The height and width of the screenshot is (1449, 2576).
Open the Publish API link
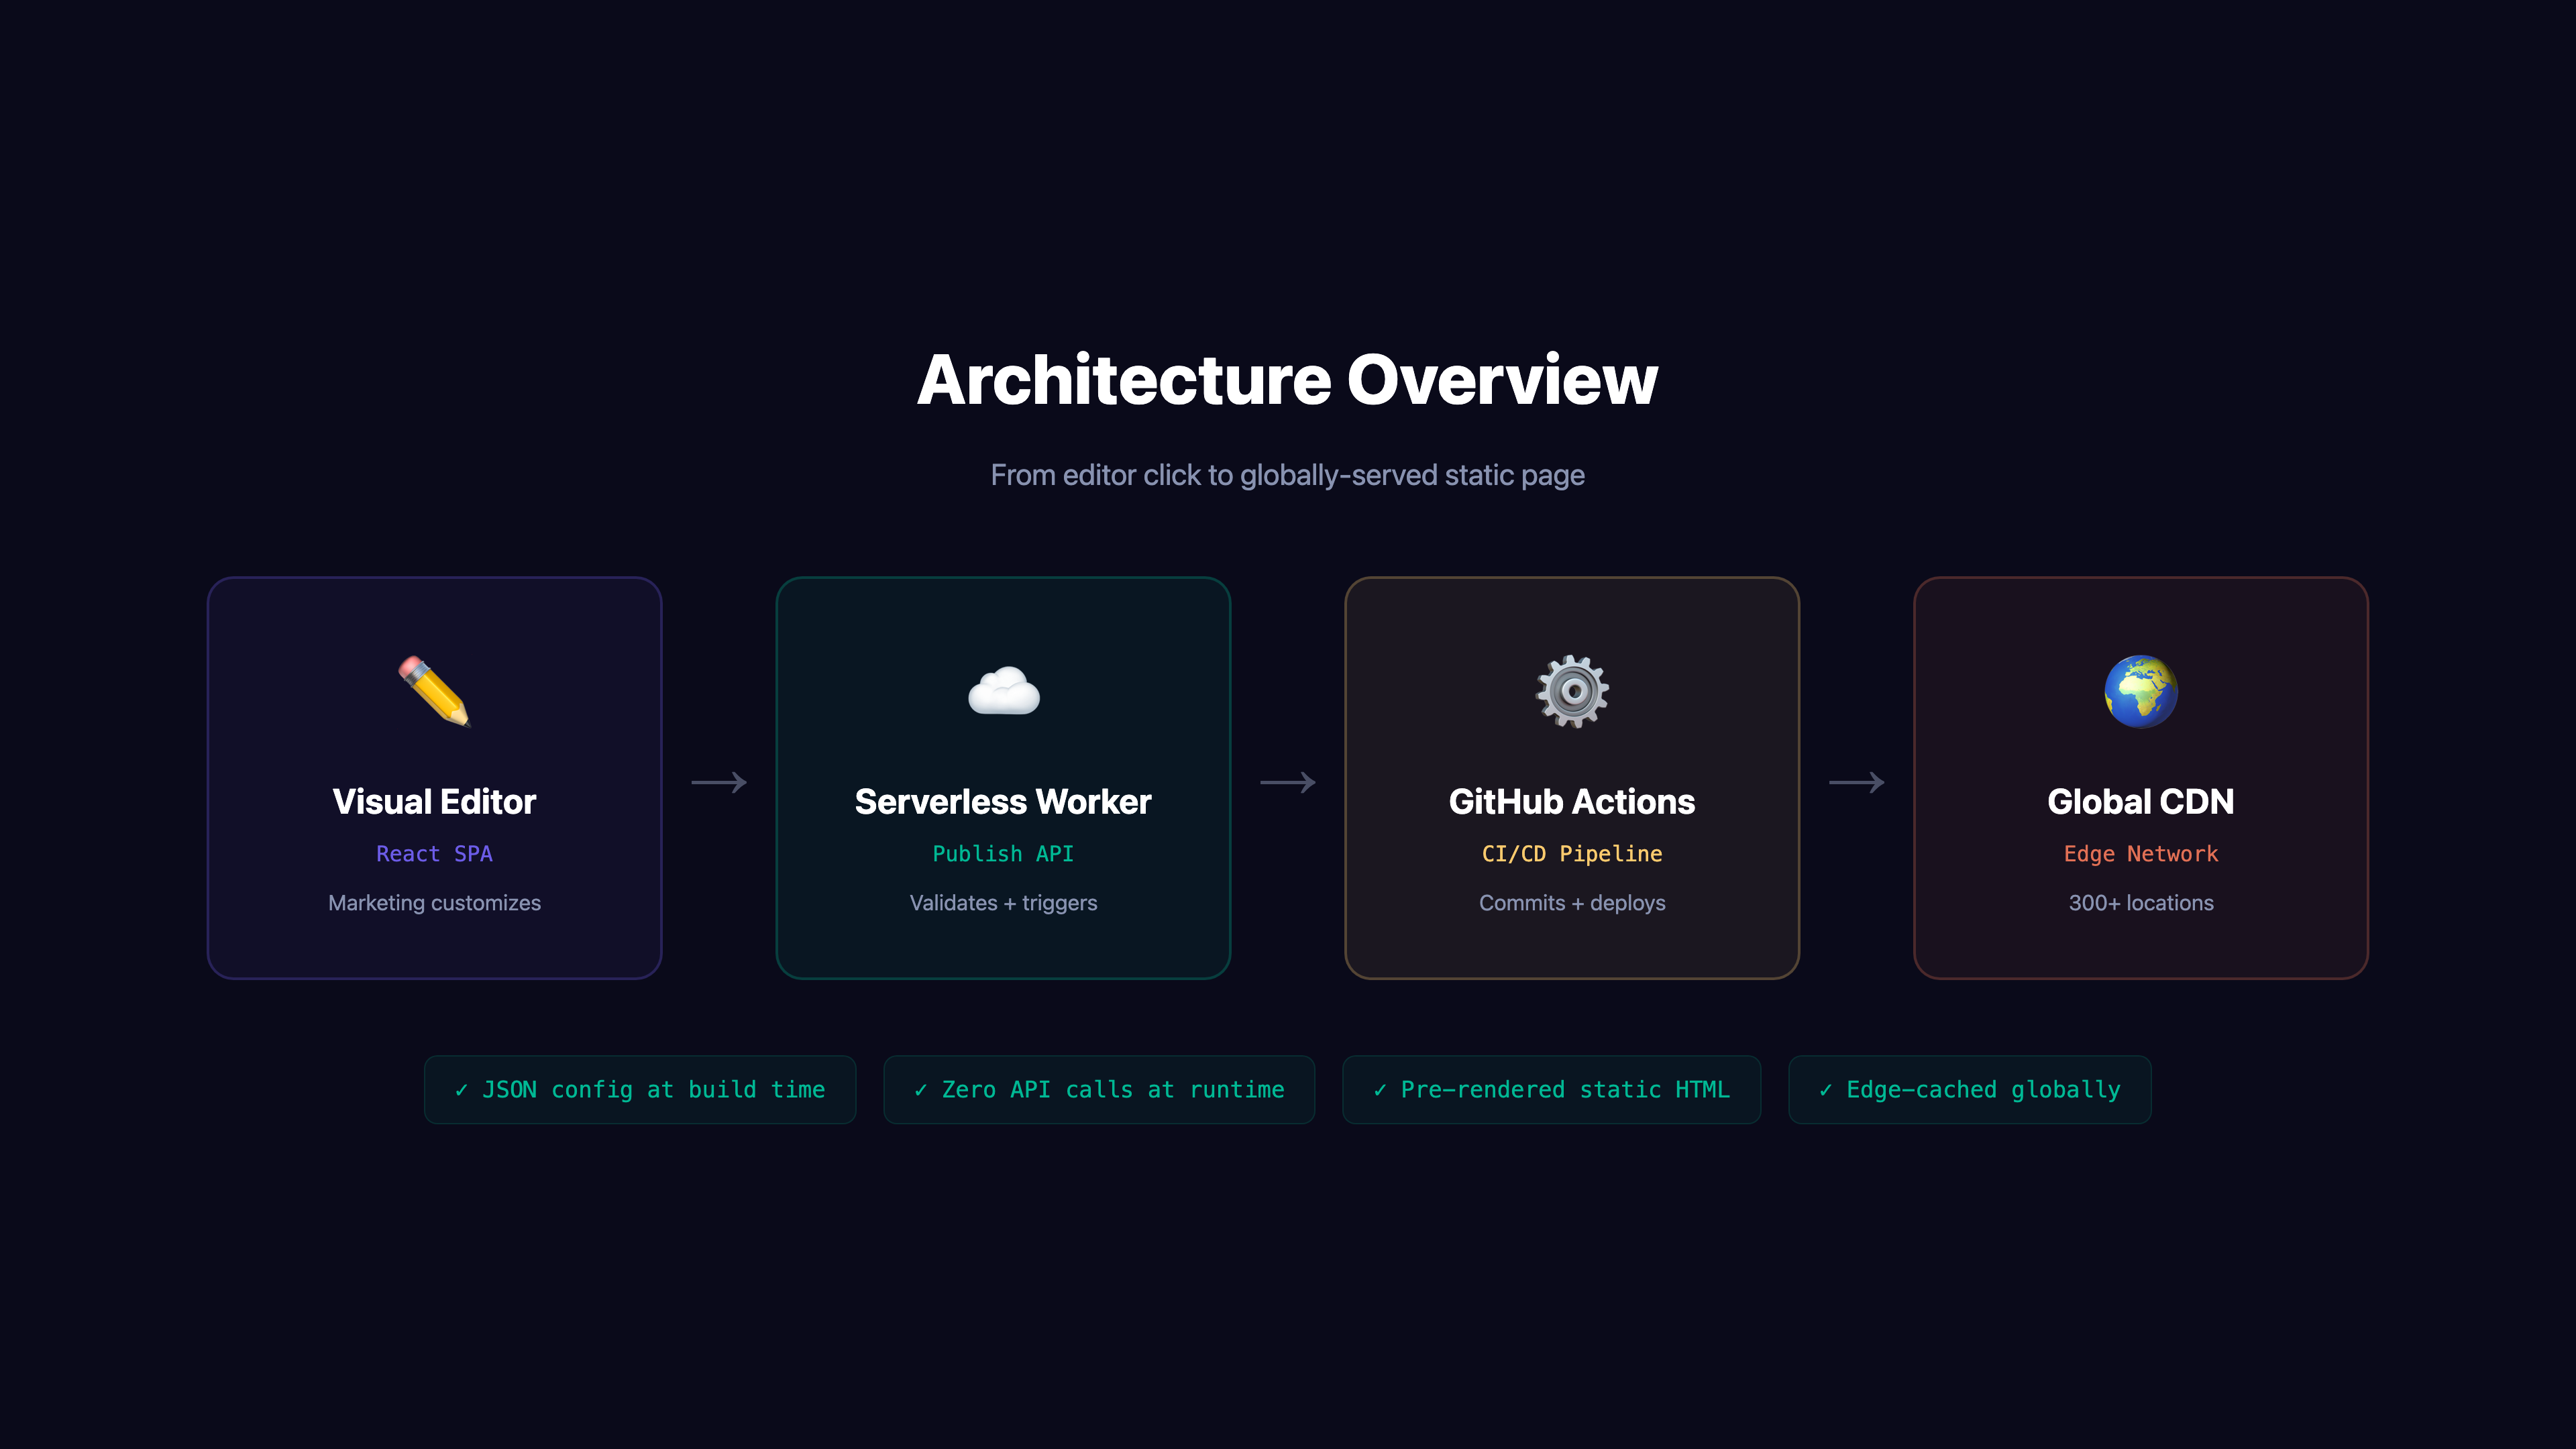(1002, 854)
